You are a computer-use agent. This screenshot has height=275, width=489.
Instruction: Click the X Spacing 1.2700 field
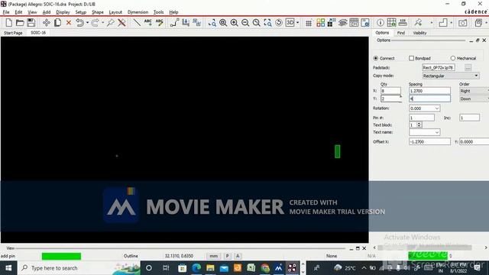point(429,91)
